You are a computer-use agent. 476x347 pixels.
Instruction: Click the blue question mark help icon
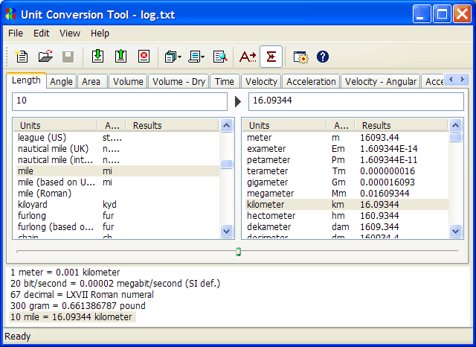pos(323,56)
